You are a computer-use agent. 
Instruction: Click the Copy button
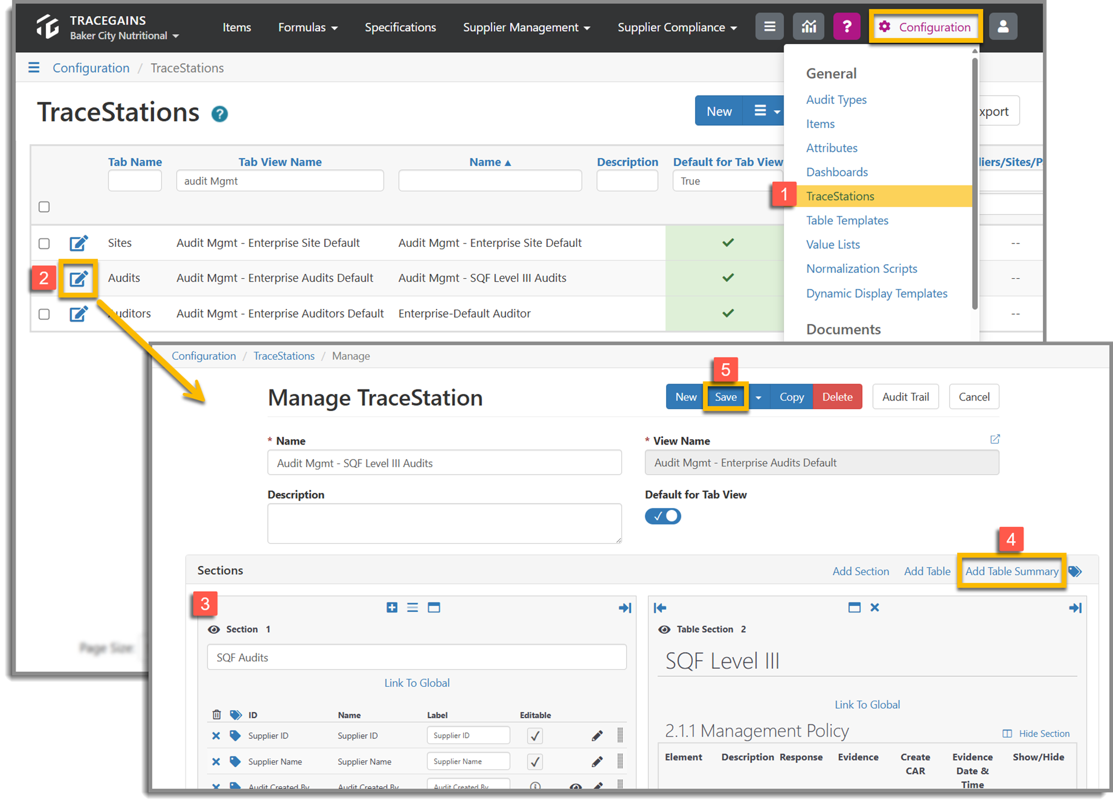(791, 397)
